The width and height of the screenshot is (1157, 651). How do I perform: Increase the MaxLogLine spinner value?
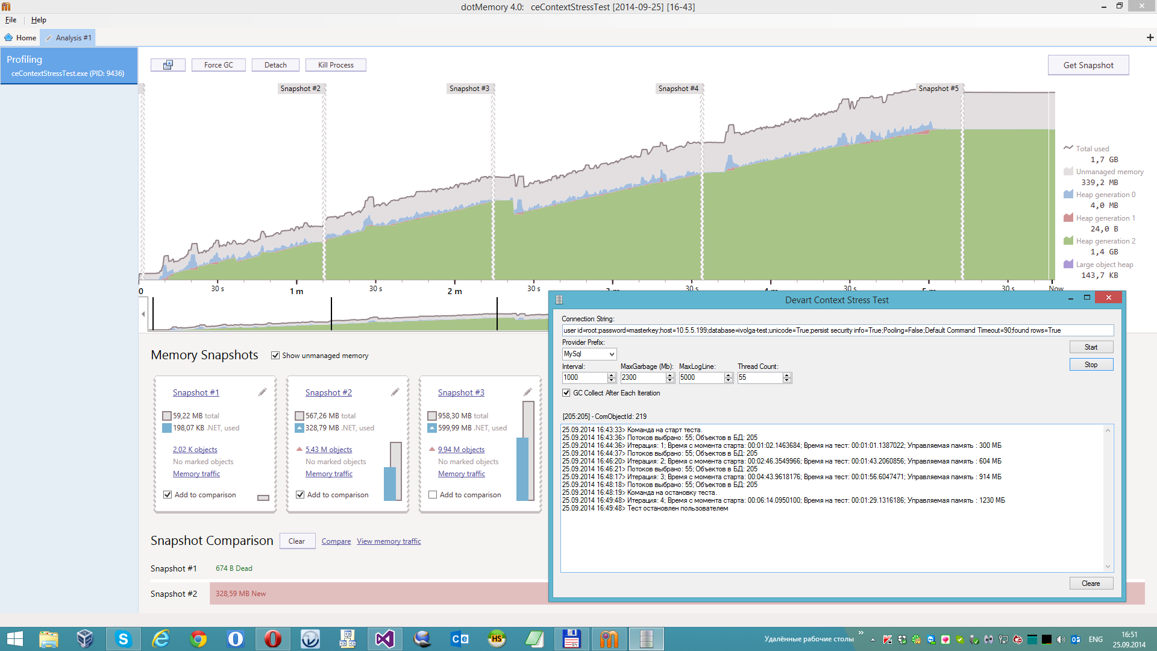[x=729, y=375]
